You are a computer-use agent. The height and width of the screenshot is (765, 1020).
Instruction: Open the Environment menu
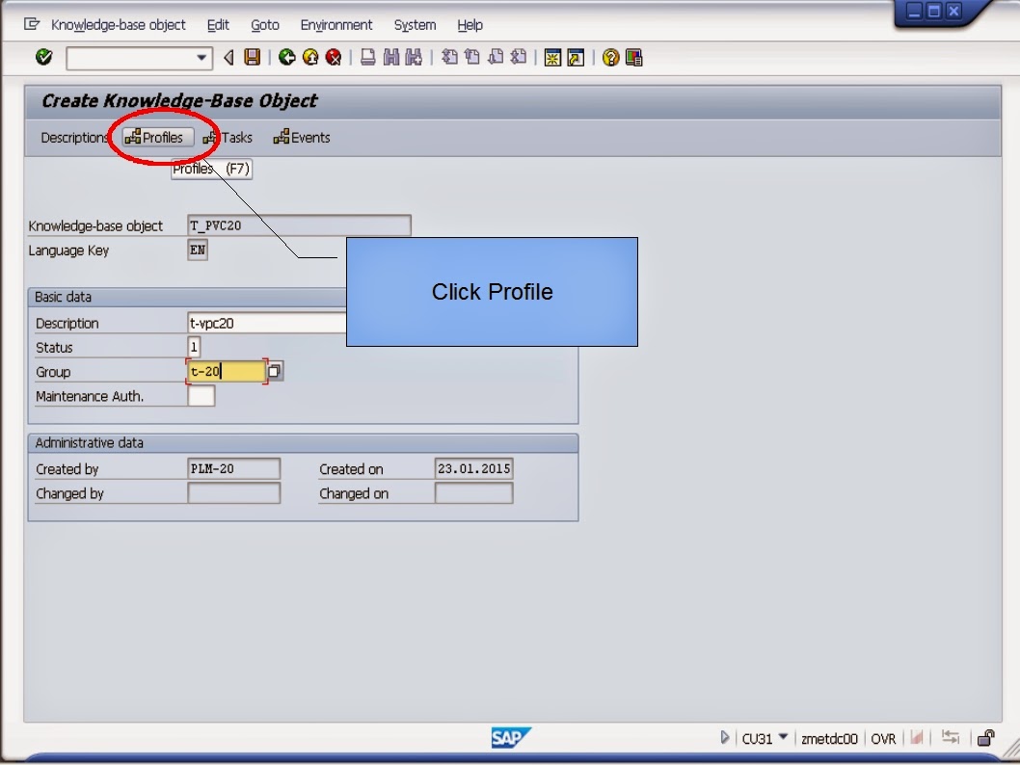[336, 24]
